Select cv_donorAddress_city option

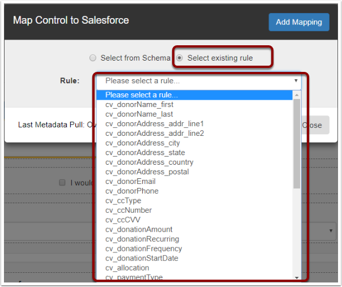click(194, 143)
